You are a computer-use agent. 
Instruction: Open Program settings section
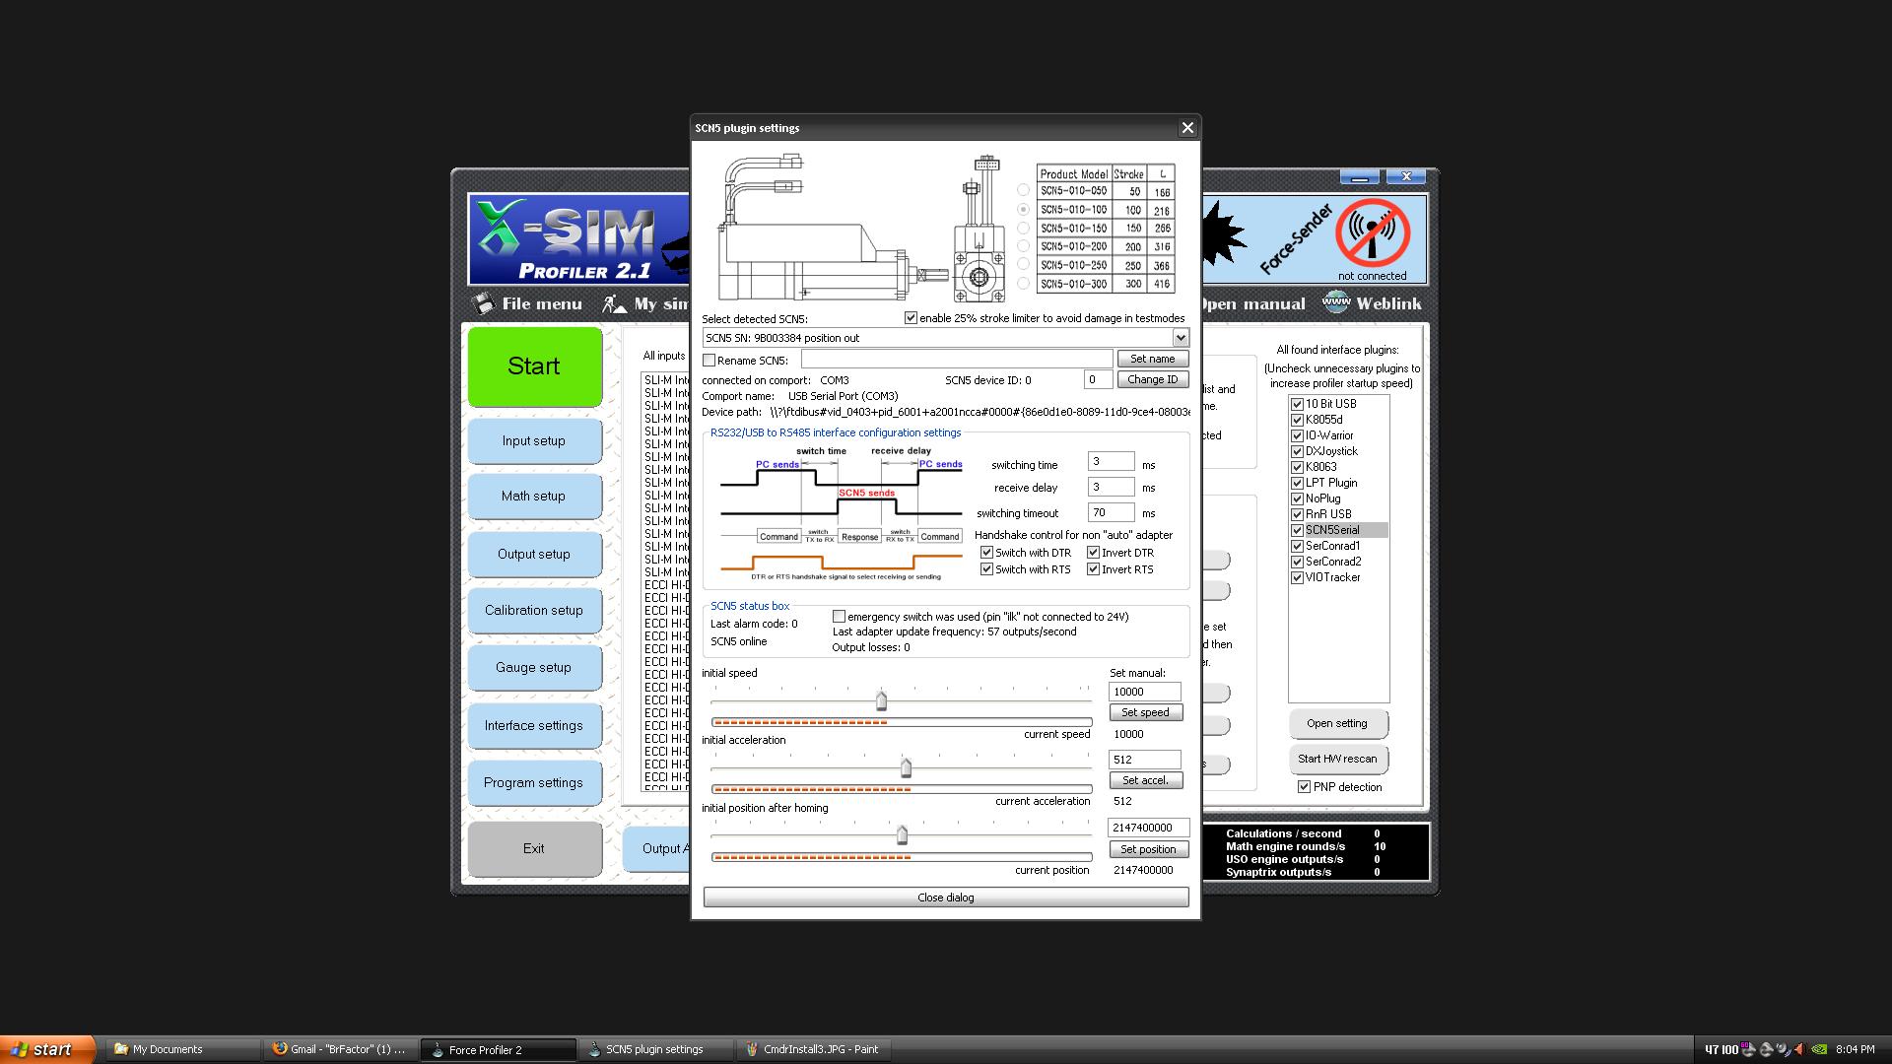[x=534, y=783]
